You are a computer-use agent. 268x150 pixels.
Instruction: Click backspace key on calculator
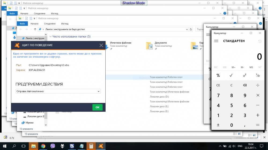click(245, 85)
